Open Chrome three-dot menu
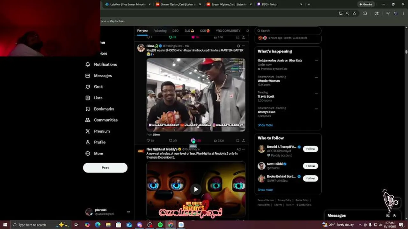This screenshot has width=408, height=229. click(404, 13)
